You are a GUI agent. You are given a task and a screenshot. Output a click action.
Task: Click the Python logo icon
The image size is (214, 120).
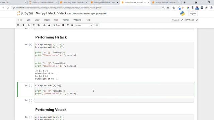182,14
